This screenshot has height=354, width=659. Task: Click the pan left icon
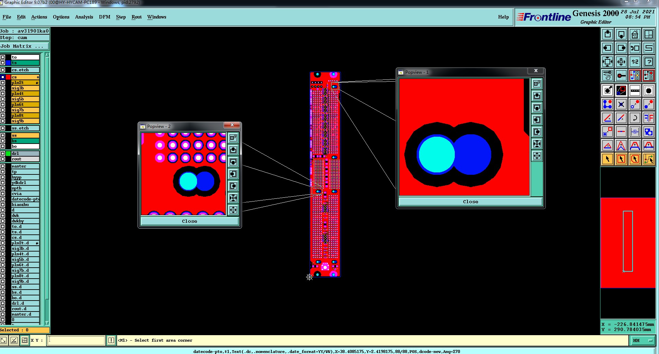point(608,48)
